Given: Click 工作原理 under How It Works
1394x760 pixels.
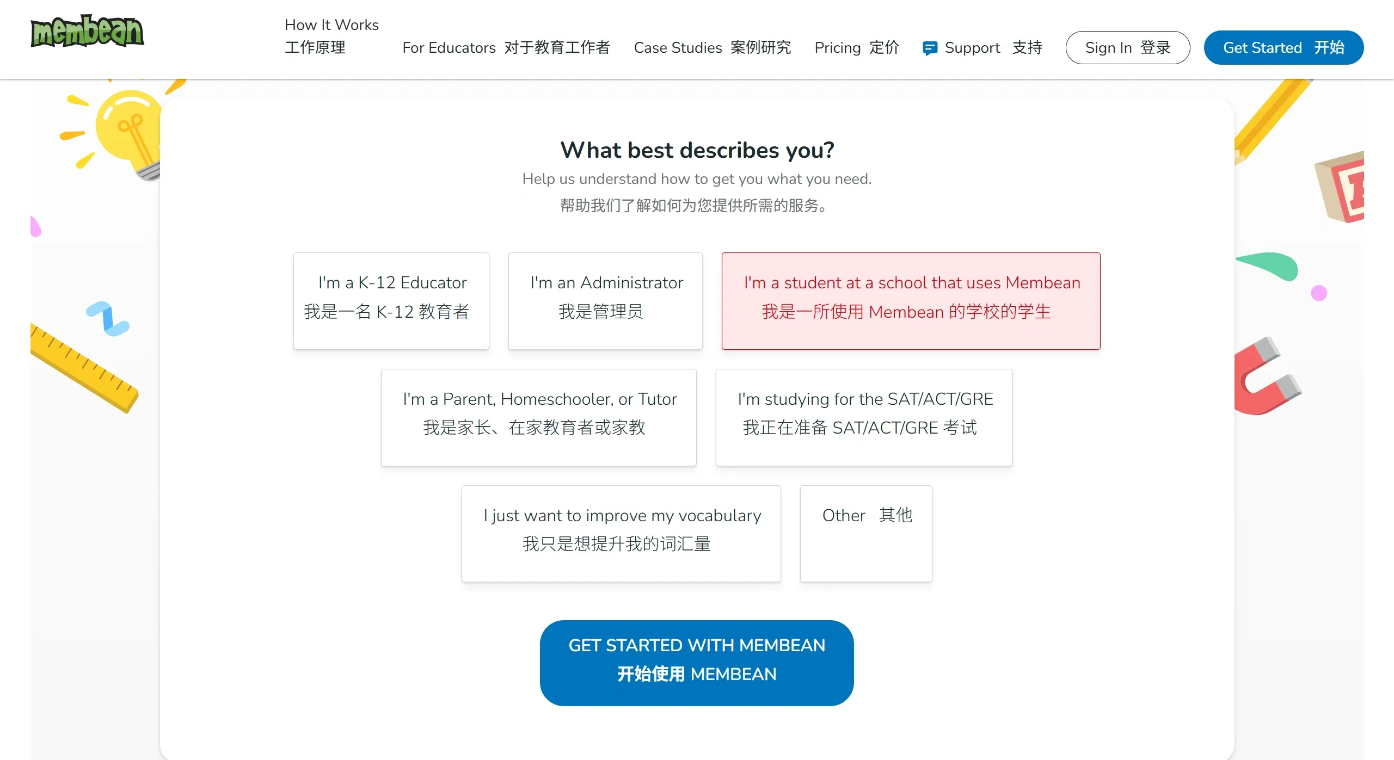Looking at the screenshot, I should click(x=315, y=48).
